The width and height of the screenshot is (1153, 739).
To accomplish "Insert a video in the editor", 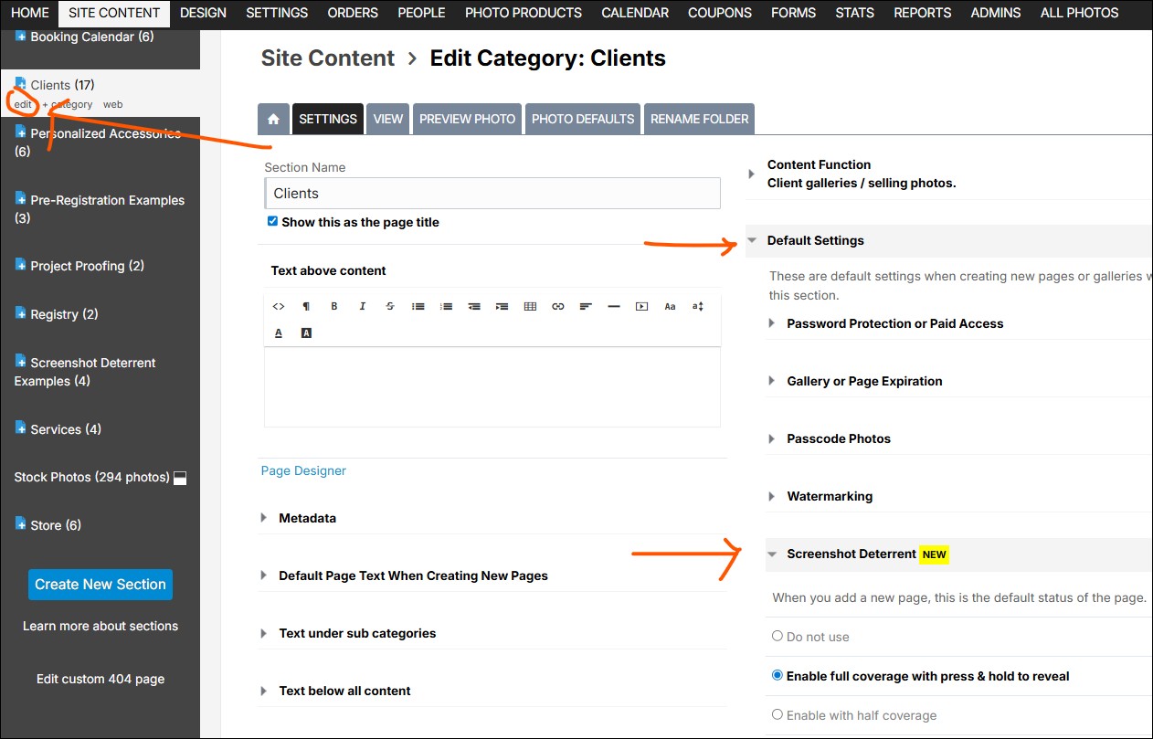I will [641, 307].
